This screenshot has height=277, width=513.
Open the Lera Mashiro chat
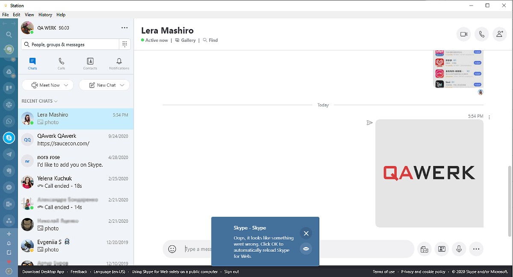tap(76, 119)
